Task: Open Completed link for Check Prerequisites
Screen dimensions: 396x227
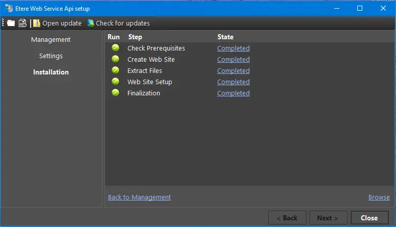Action: pyautogui.click(x=233, y=48)
